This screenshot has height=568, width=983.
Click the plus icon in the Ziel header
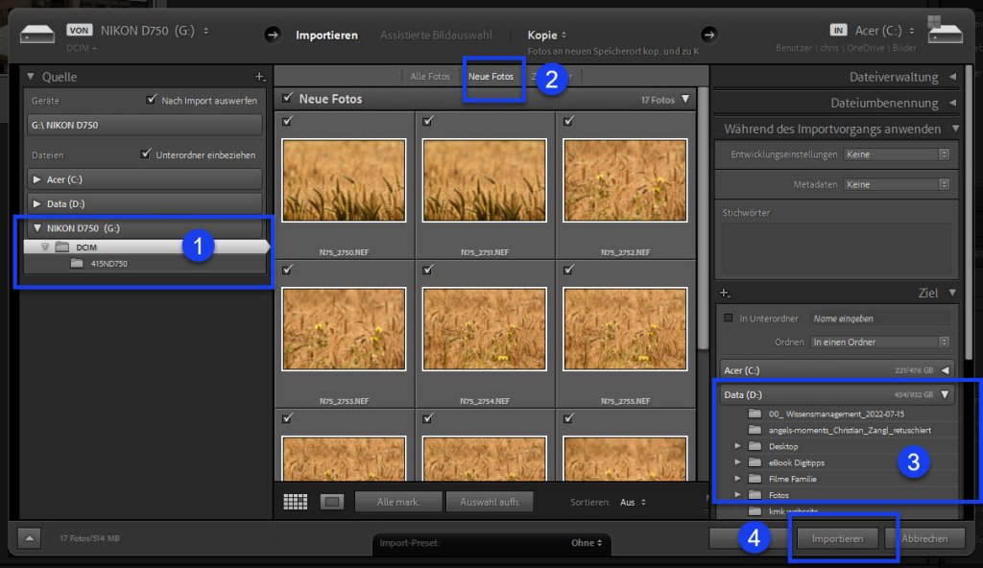[725, 293]
